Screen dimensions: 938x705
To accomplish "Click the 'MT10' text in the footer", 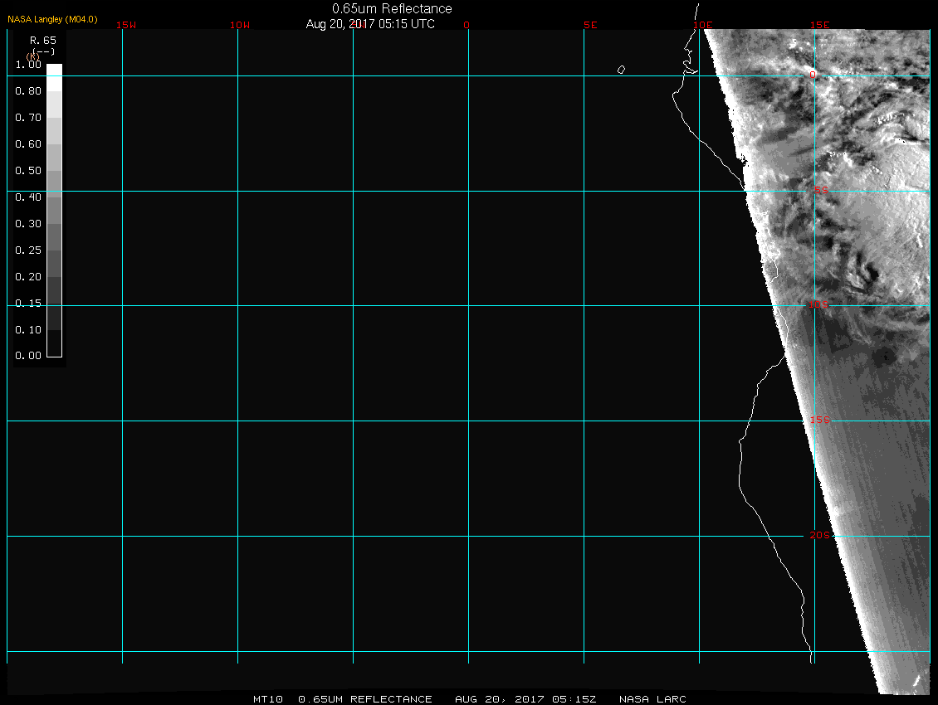I will tap(267, 699).
